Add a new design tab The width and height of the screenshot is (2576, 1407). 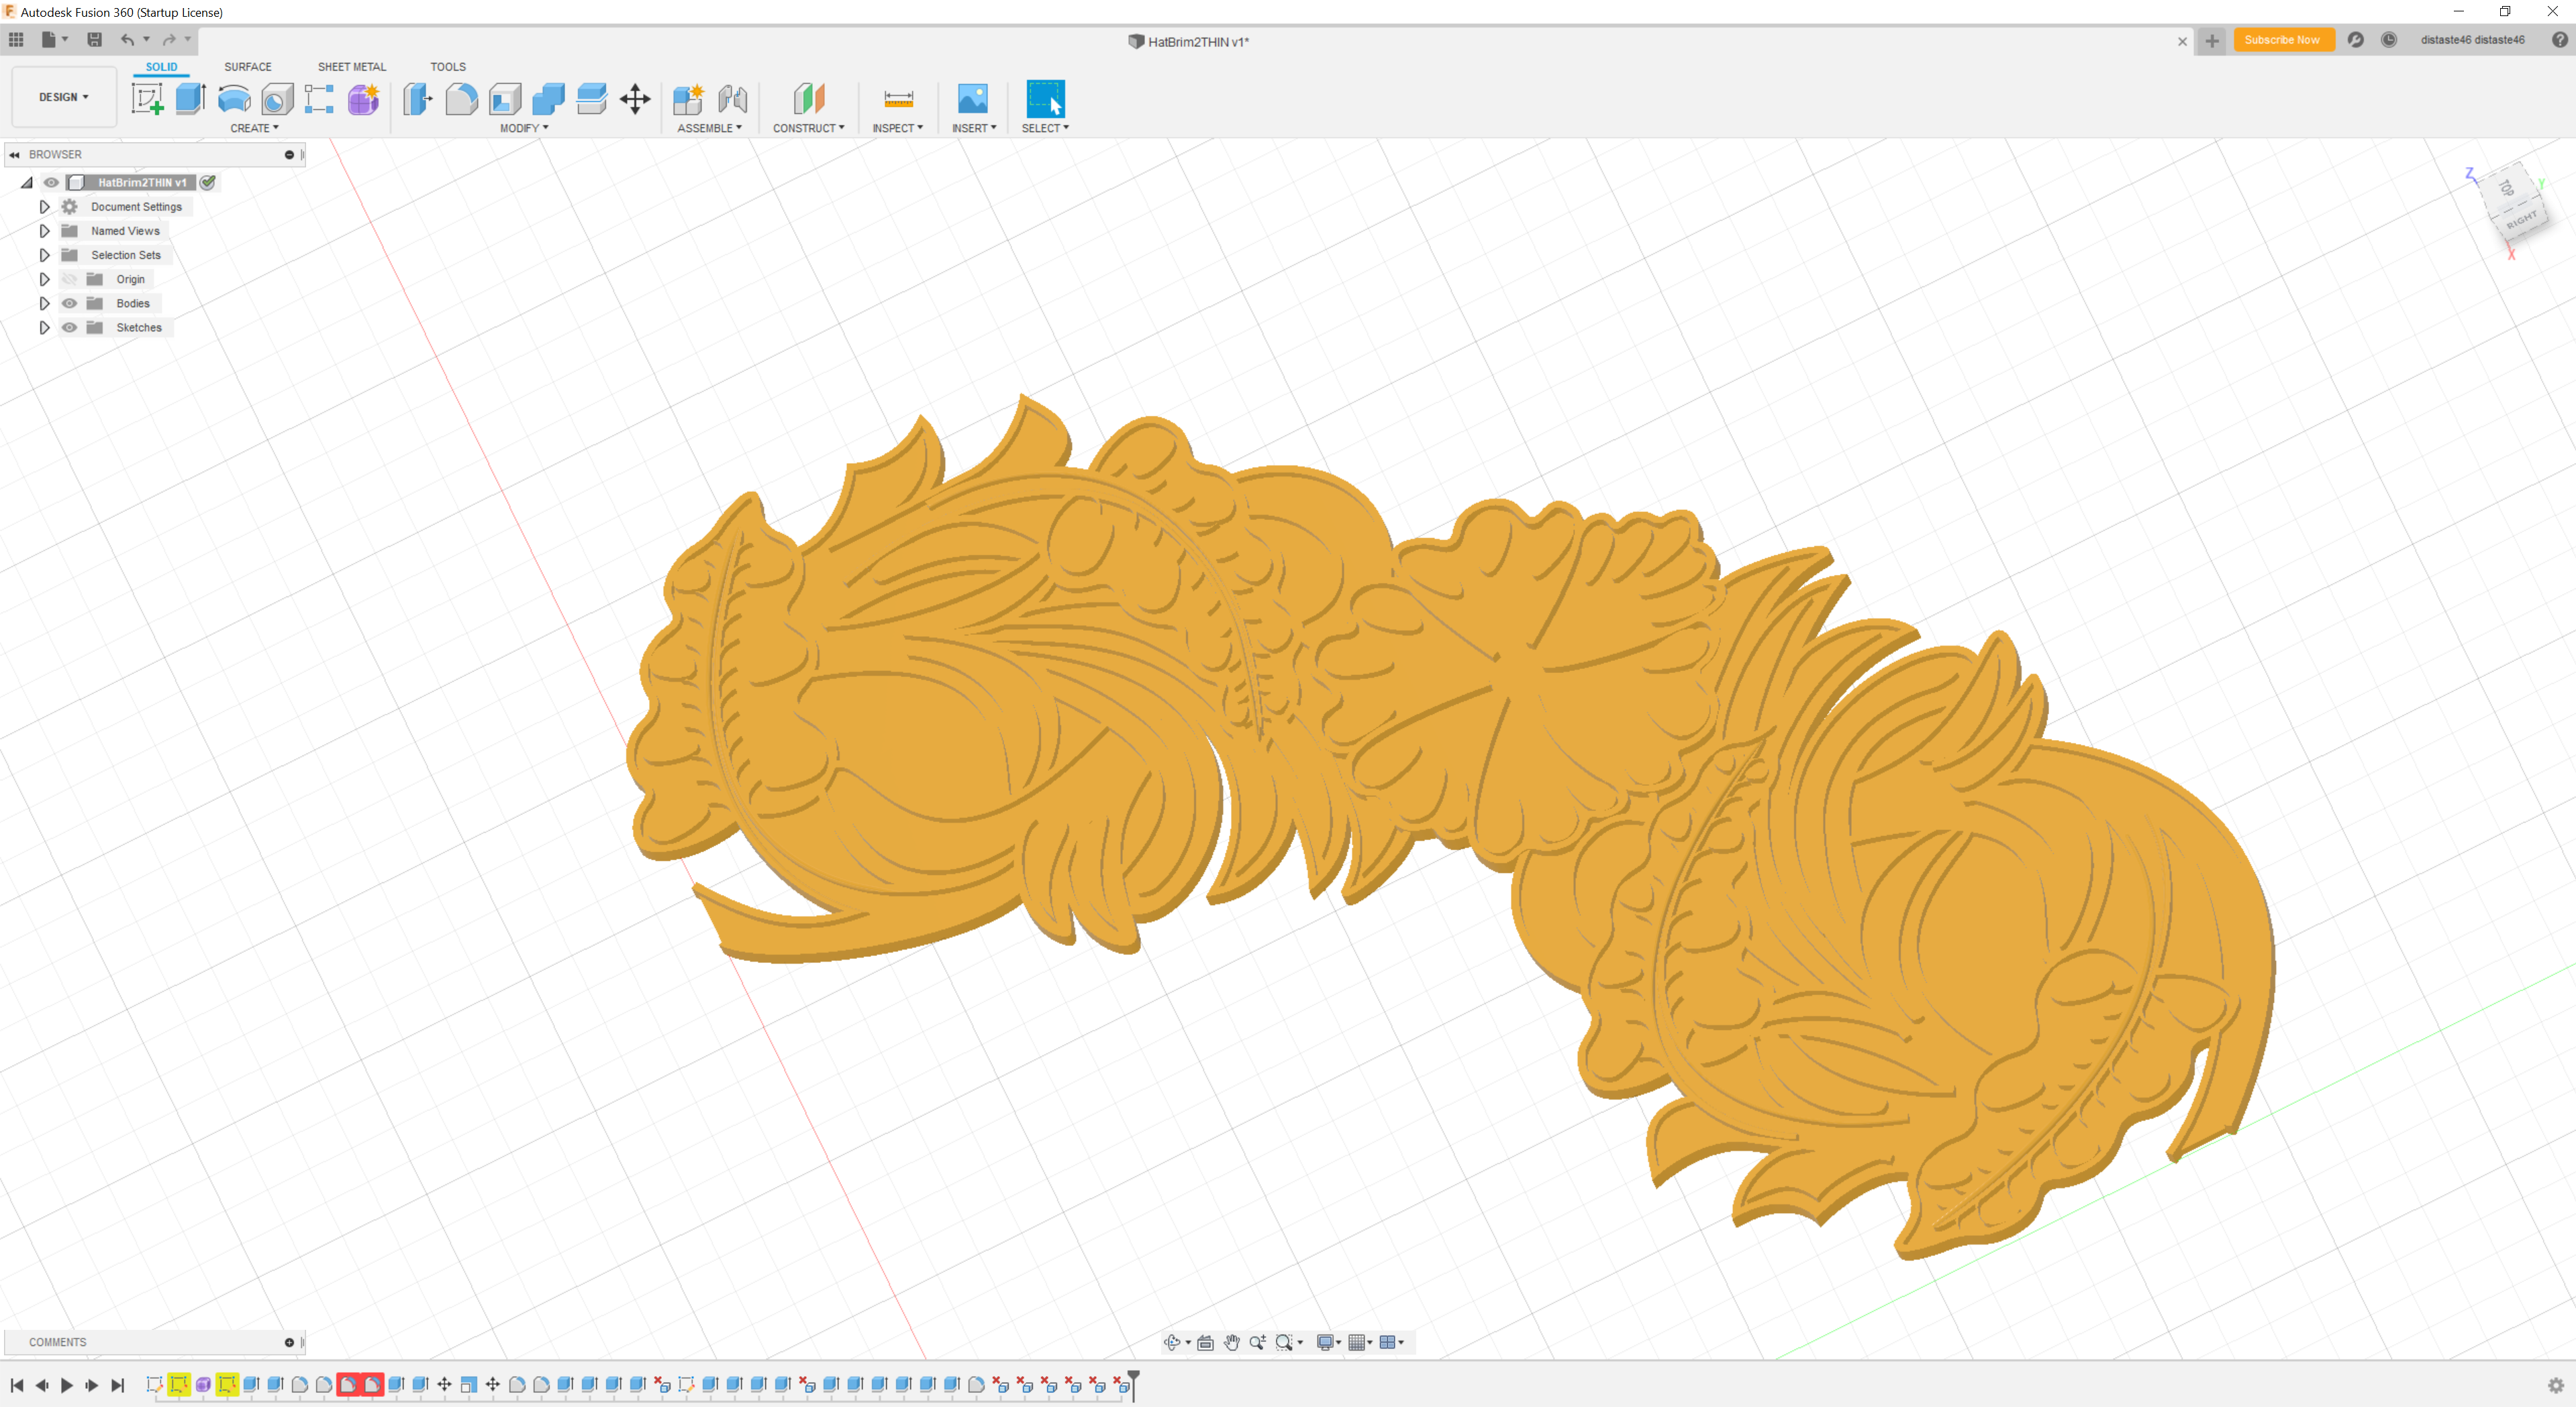pos(2211,41)
